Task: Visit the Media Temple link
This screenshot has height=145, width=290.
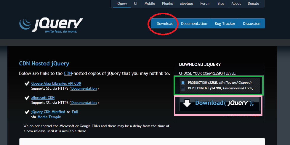Action: pyautogui.click(x=49, y=117)
